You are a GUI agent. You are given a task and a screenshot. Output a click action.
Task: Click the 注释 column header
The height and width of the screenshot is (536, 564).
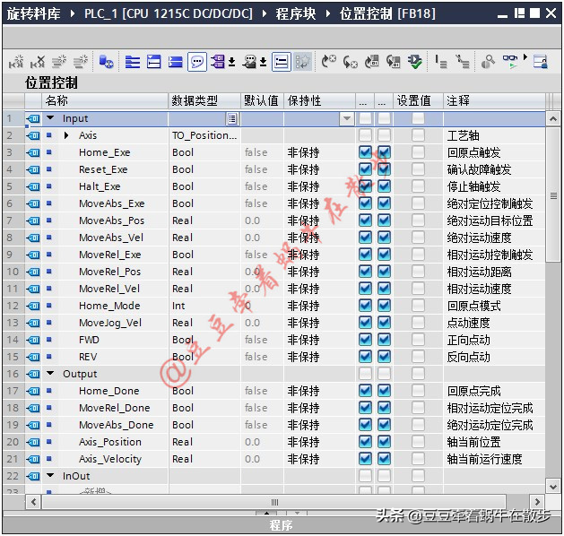(494, 100)
